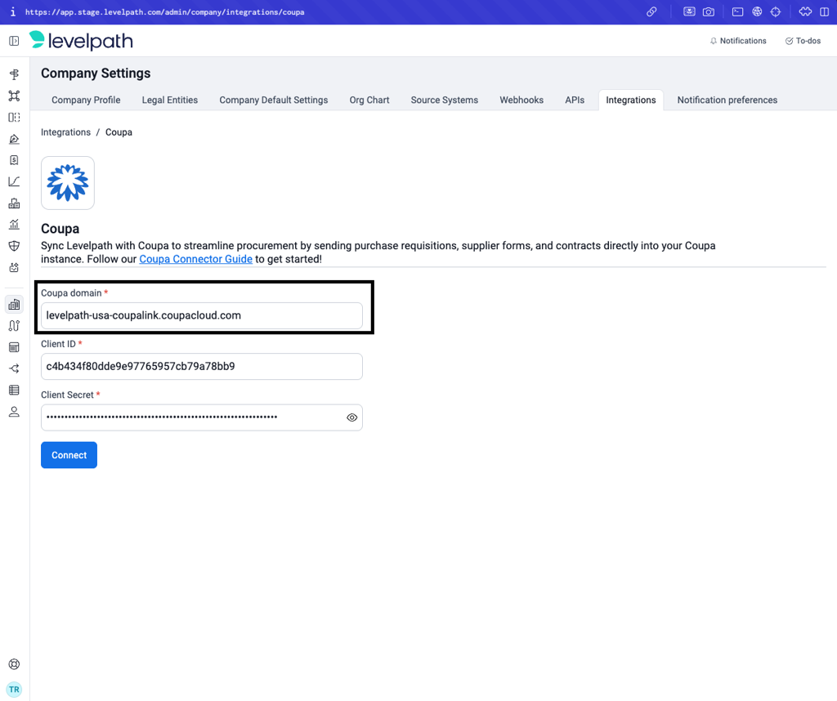Open the user profile sidebar icon
This screenshot has width=837, height=701.
click(14, 412)
